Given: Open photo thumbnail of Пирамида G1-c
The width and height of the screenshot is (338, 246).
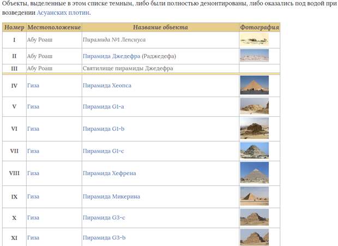Looking at the screenshot, I should tap(255, 151).
